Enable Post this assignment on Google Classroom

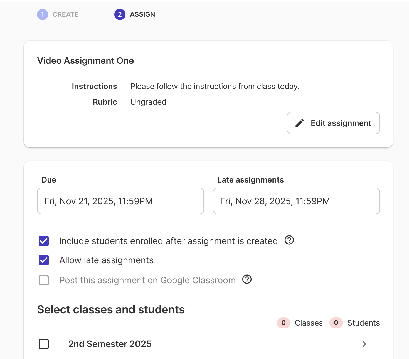tap(43, 280)
